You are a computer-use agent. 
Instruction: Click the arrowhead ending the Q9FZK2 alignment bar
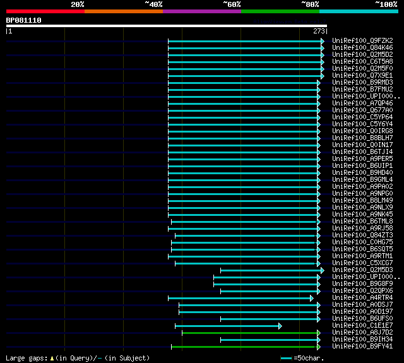(x=323, y=41)
